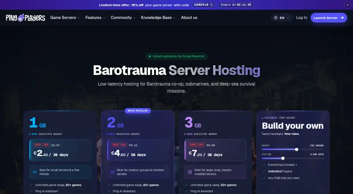This screenshot has width=353, height=194.
Task: Click the 1 GB card SAVE -10% tag
Action: click(41, 145)
